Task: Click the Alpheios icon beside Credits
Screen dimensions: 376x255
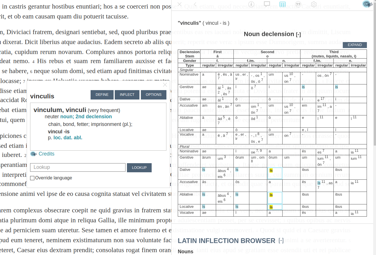Action: click(x=34, y=154)
